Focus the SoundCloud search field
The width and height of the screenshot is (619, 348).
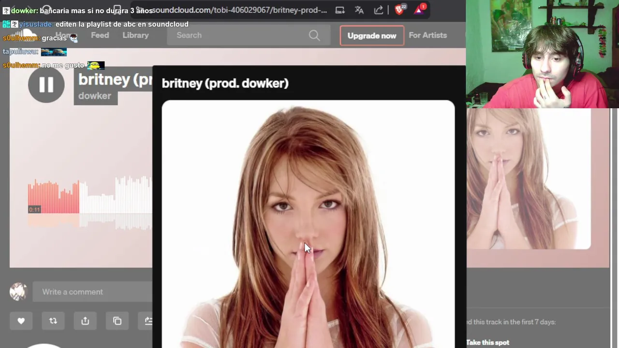[249, 35]
